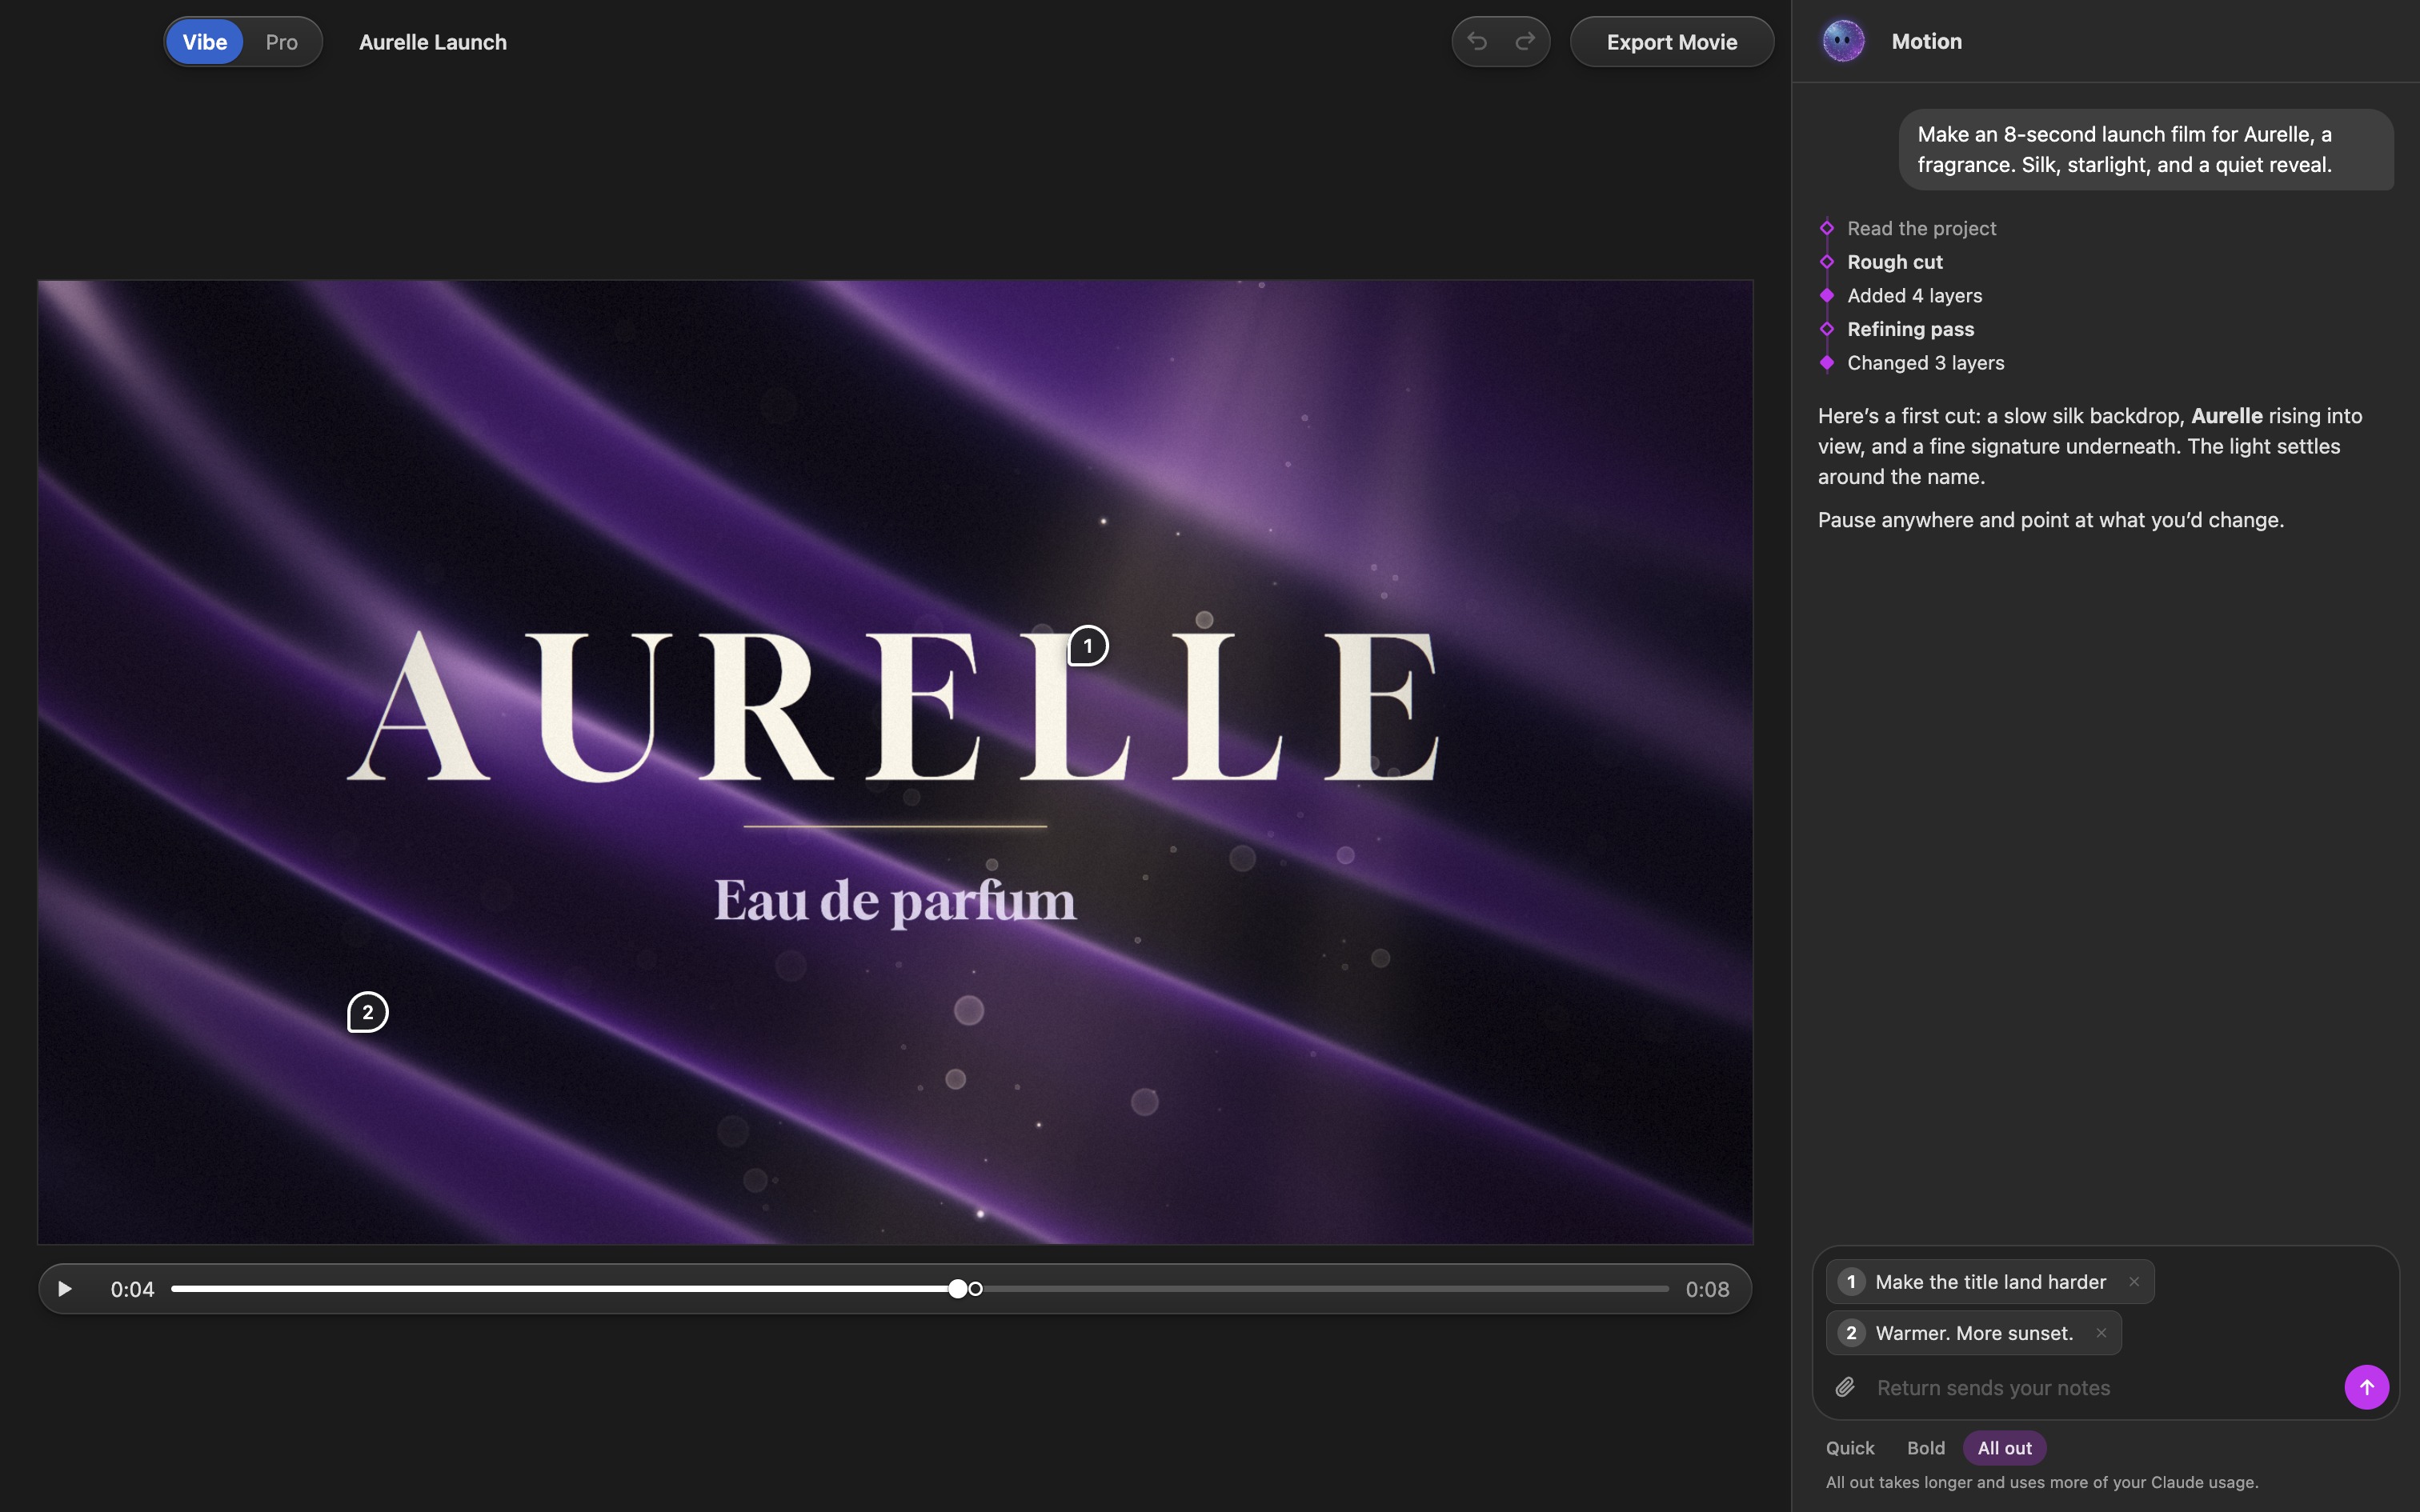
Task: Click the 'Rough cut' step
Action: pyautogui.click(x=1895, y=262)
